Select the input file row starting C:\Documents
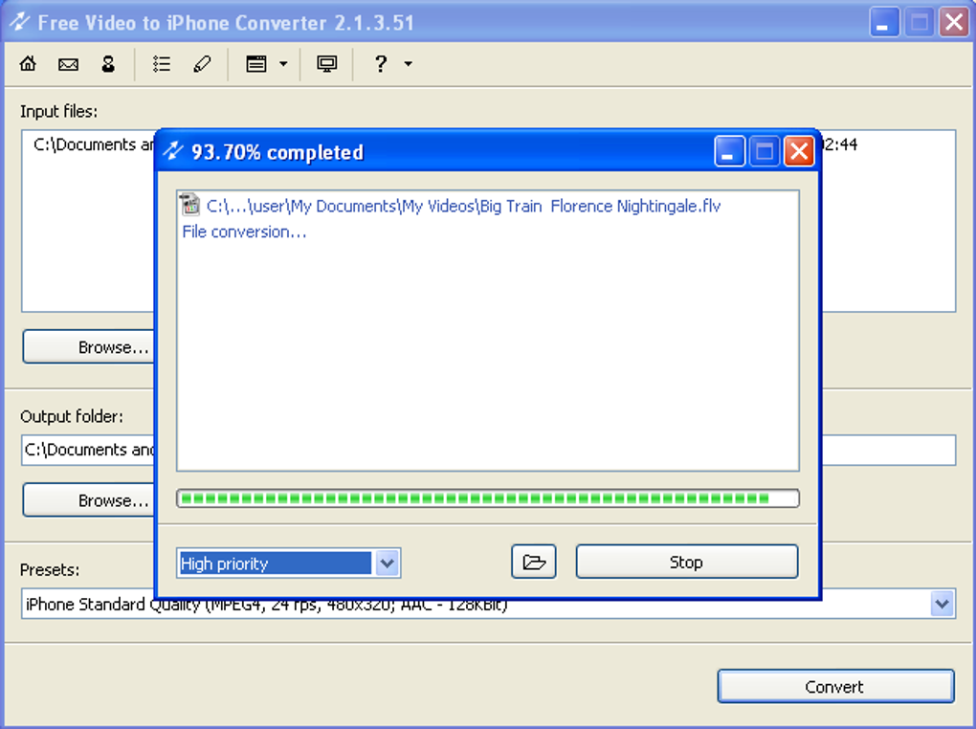The width and height of the screenshot is (976, 729). (x=94, y=144)
